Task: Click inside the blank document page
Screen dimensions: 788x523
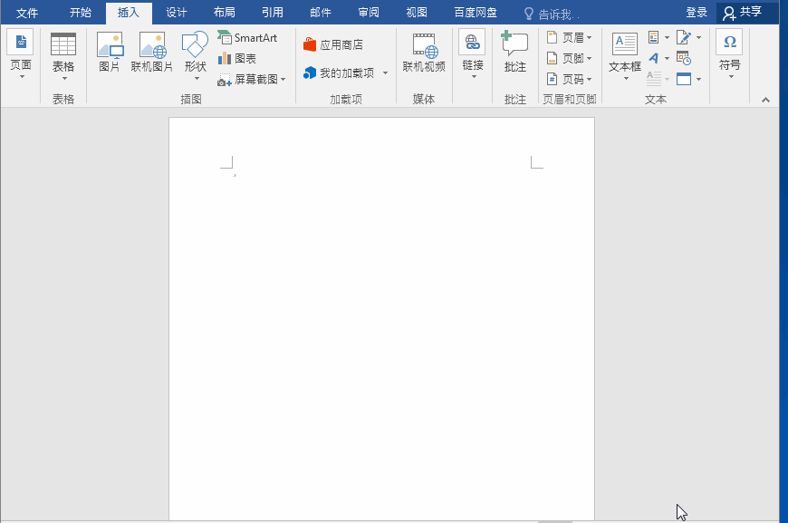Action: [381, 319]
